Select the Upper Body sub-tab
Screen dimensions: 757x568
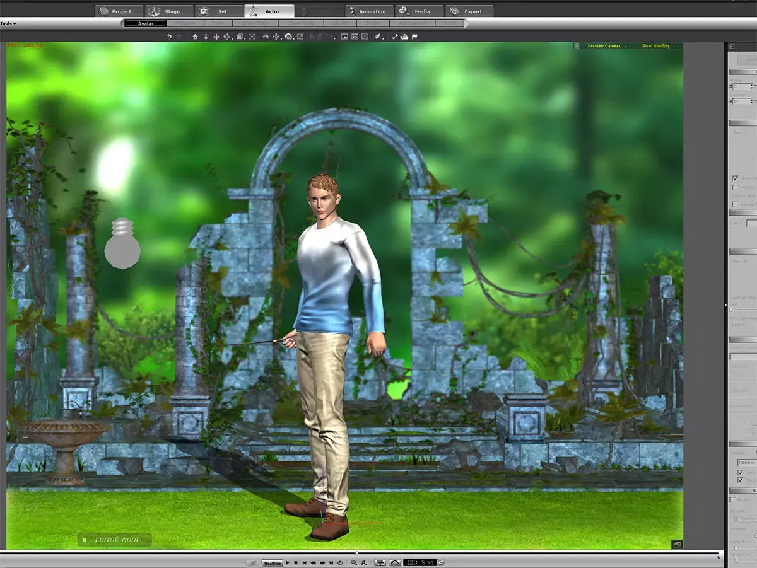(255, 23)
